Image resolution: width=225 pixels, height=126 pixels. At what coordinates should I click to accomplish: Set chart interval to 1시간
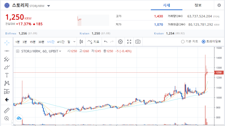51,42
